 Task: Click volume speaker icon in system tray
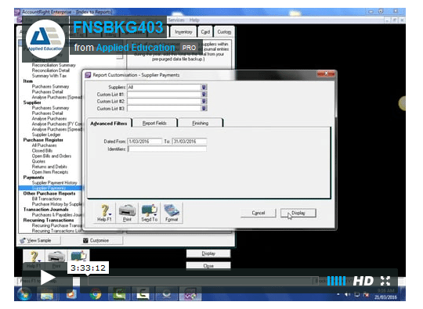coord(347,295)
